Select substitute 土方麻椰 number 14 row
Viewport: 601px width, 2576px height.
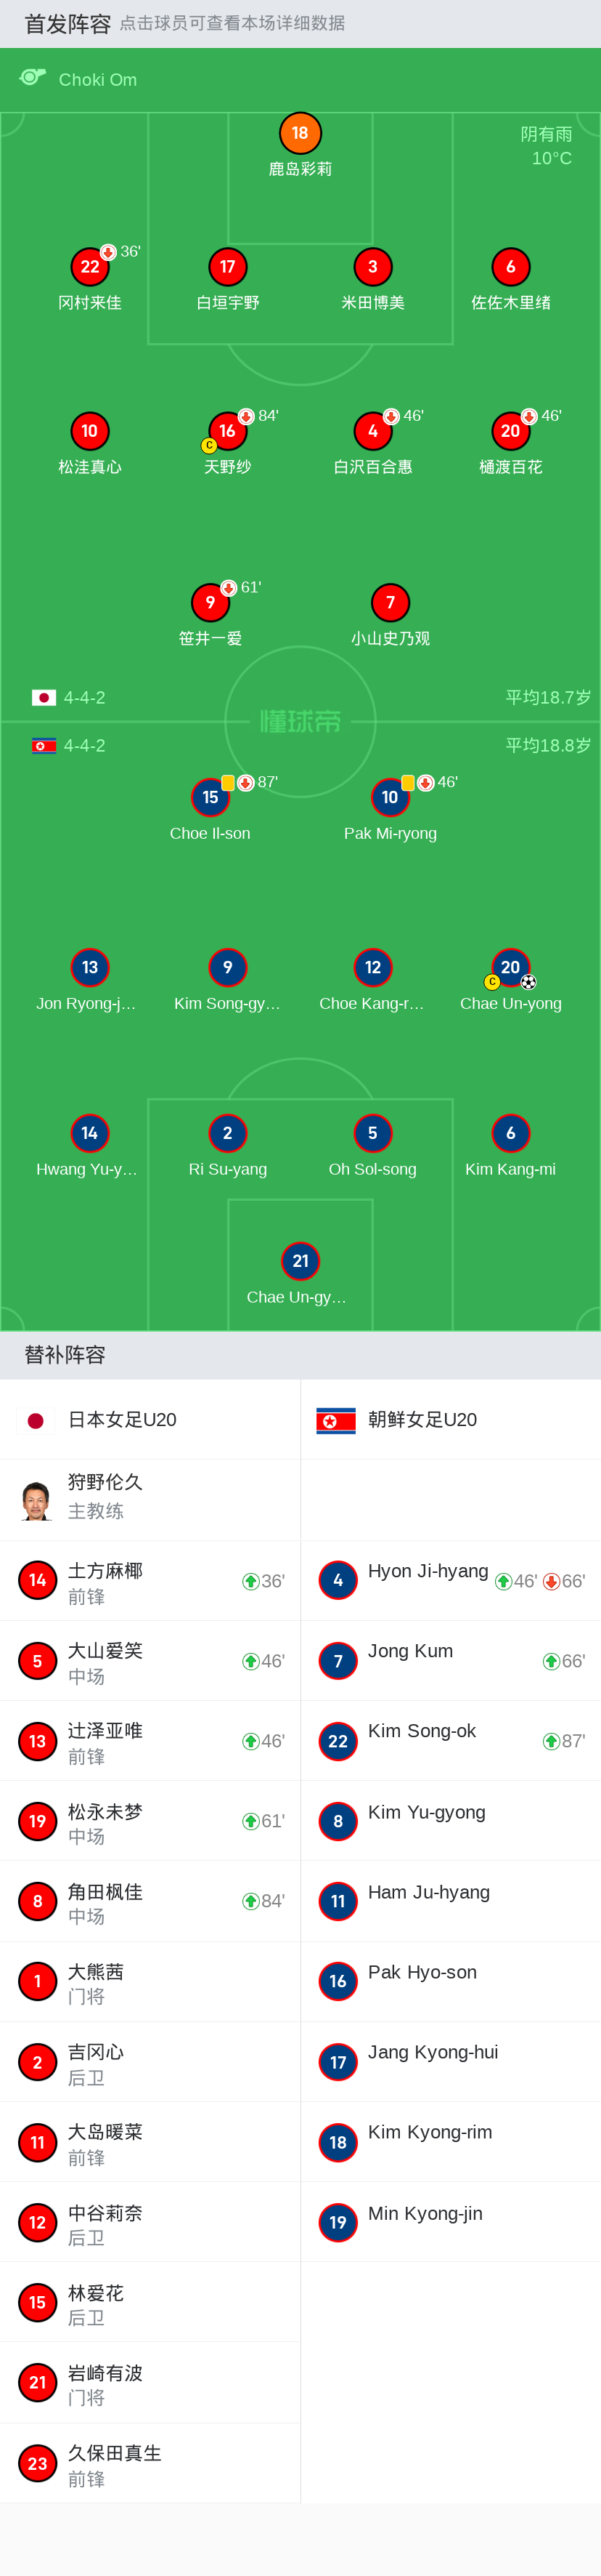coord(150,1581)
